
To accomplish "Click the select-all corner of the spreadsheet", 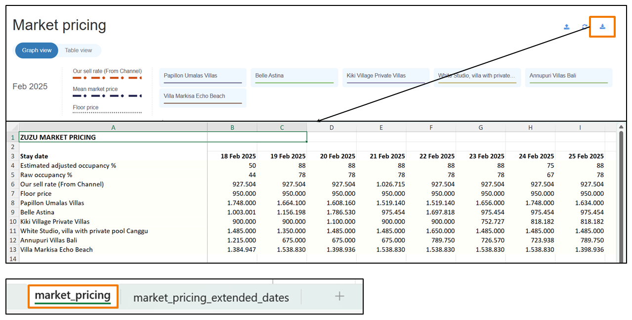I will (x=13, y=127).
